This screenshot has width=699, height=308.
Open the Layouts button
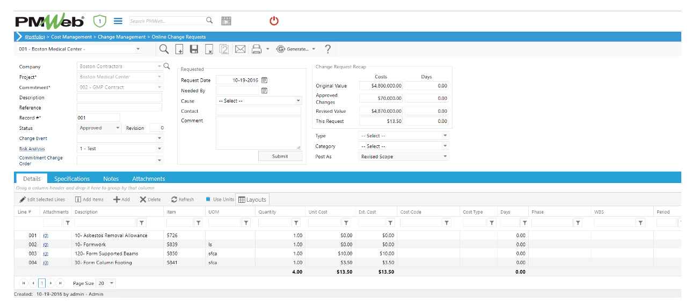coord(252,200)
